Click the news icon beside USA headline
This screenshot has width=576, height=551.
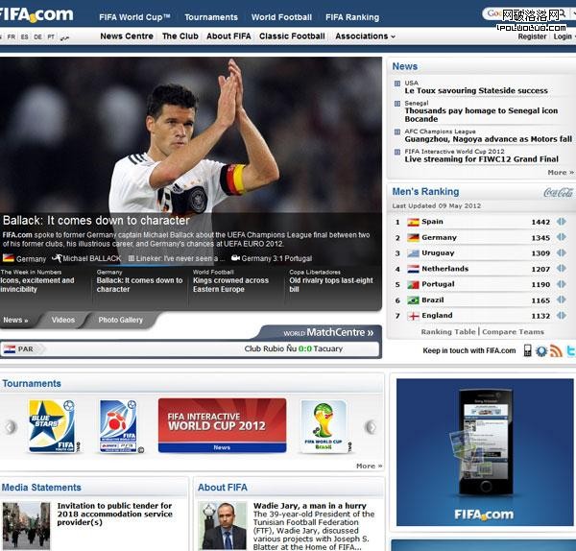397,84
